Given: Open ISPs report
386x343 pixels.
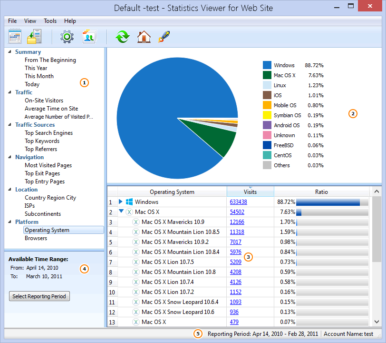Looking at the screenshot, I should 29,206.
